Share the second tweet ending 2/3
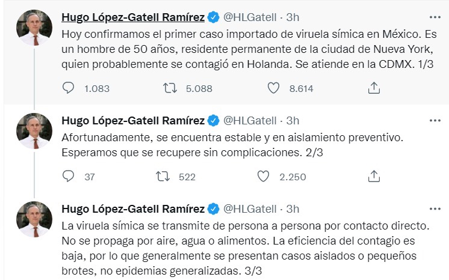The height and width of the screenshot is (280, 449). (373, 177)
